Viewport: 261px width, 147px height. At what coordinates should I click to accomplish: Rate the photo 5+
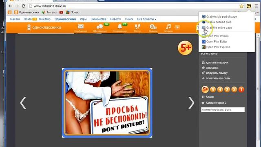tap(205, 89)
